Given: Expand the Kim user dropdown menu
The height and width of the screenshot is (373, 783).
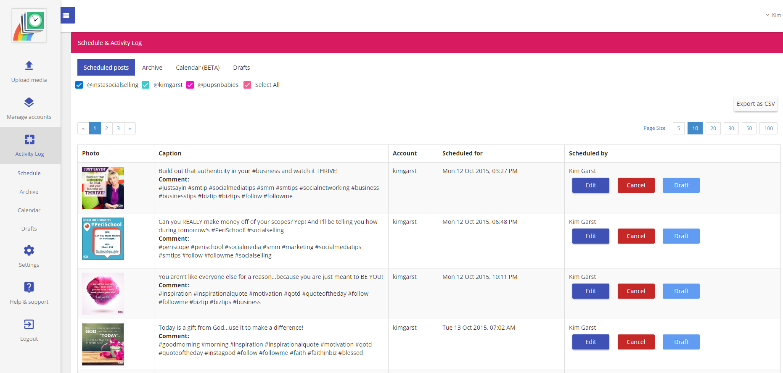Looking at the screenshot, I should pos(774,15).
